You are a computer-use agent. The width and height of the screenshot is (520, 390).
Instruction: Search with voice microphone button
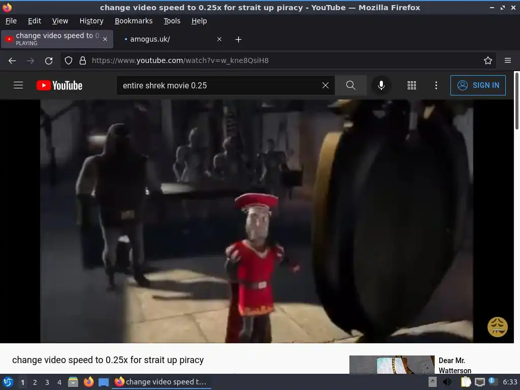click(x=381, y=85)
